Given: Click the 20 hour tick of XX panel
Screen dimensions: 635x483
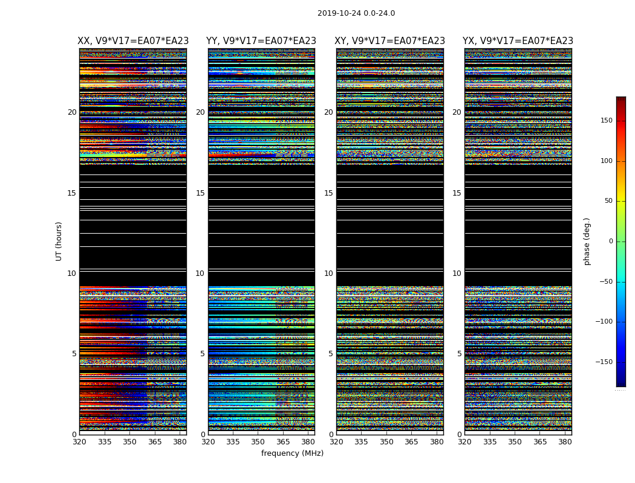Looking at the screenshot, I should (x=72, y=112).
